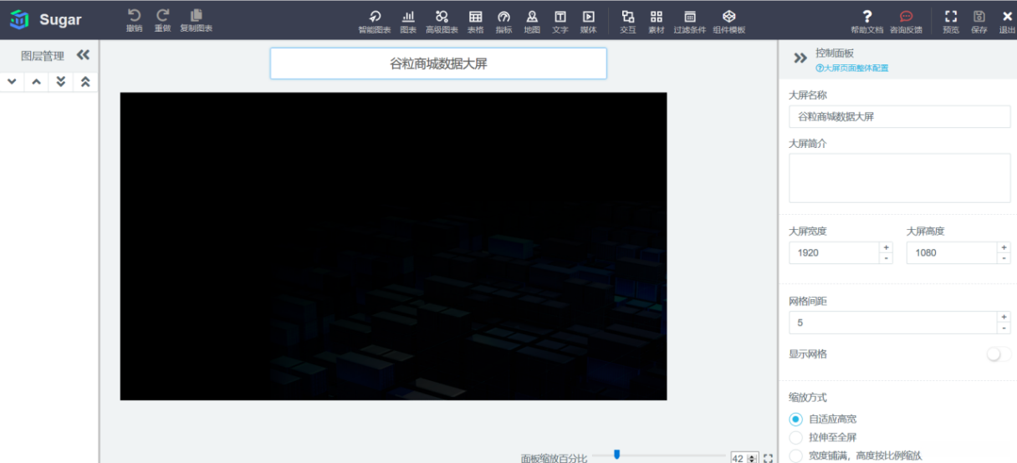Screen dimensions: 1017x463
Task: Click the 谷粒商城数据大屏 title box
Action: click(x=438, y=64)
